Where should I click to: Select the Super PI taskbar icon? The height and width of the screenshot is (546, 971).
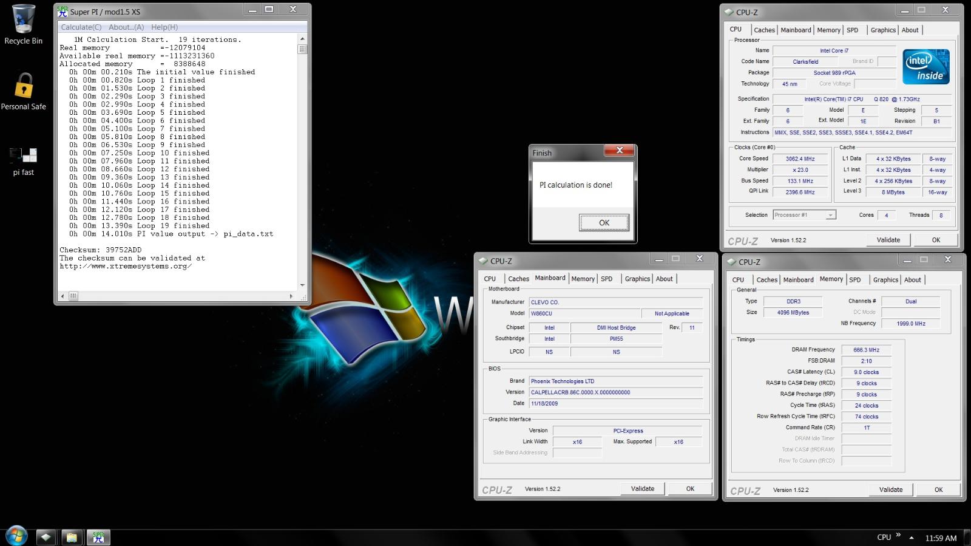(98, 537)
